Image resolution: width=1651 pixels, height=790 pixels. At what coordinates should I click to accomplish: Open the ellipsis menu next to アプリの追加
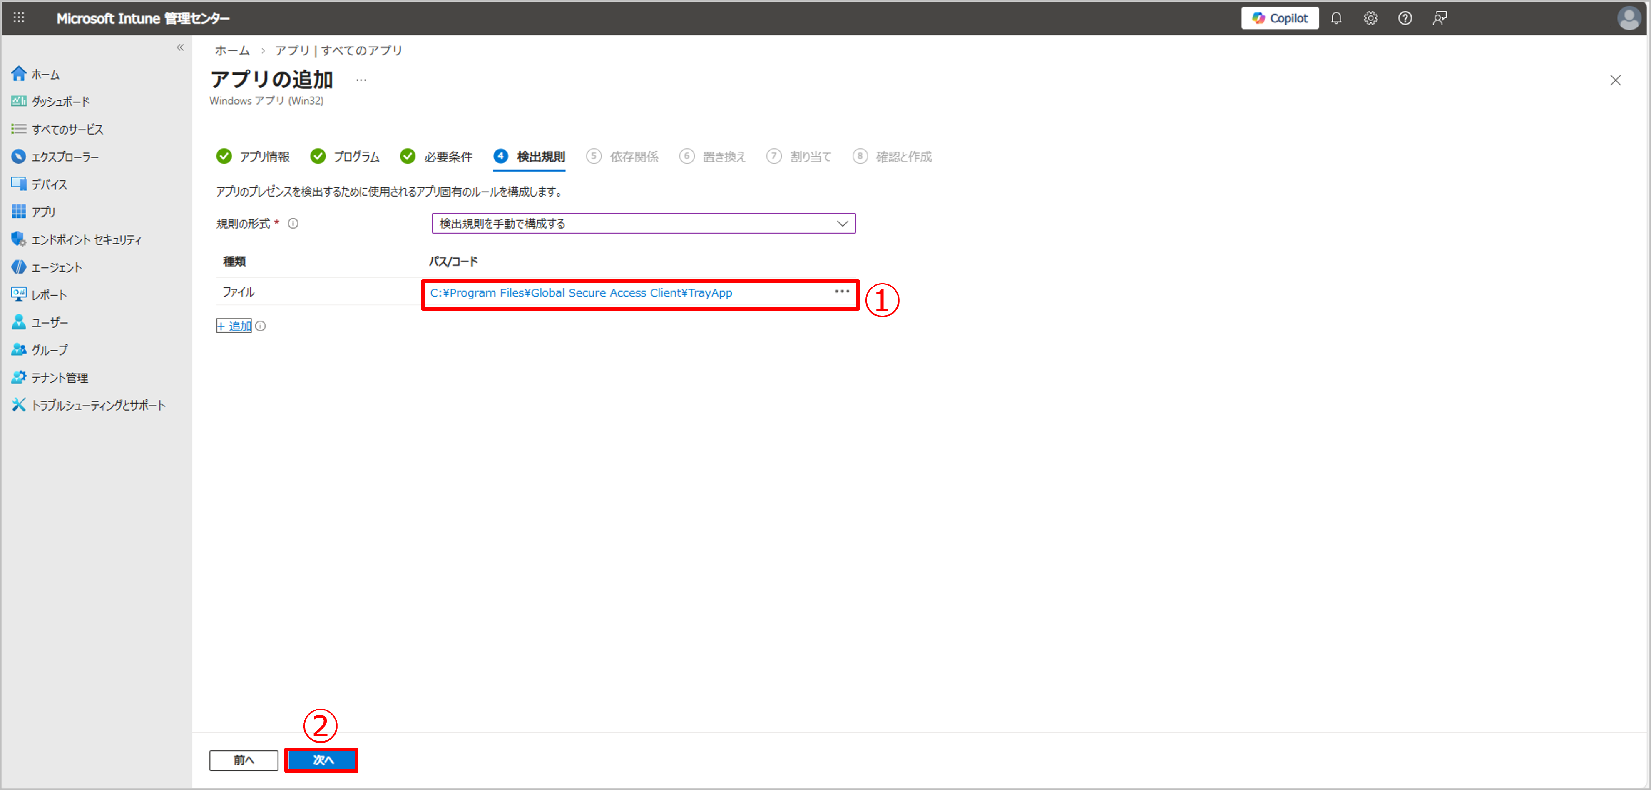[361, 80]
